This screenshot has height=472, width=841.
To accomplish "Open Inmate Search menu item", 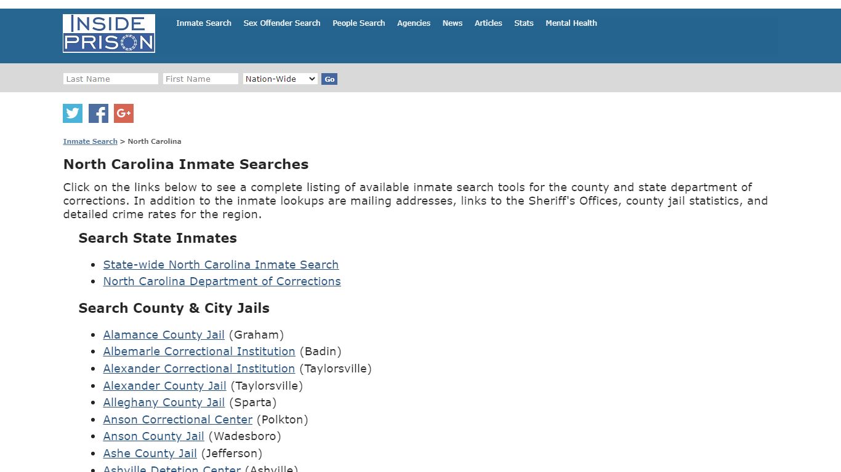I will (x=204, y=23).
